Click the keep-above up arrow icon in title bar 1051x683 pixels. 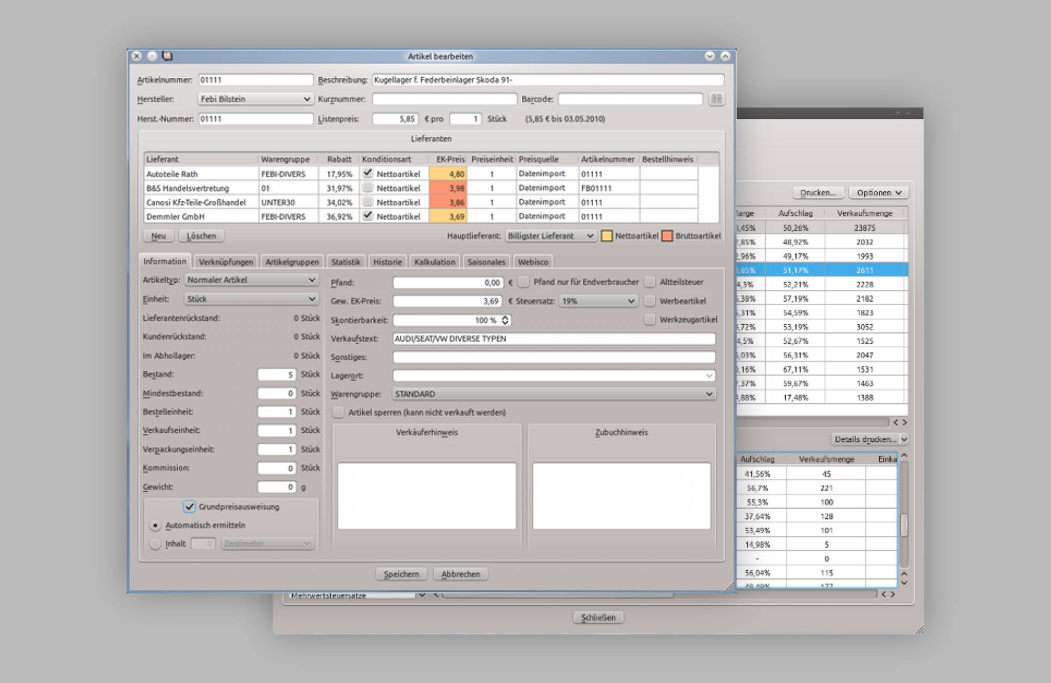tap(725, 56)
